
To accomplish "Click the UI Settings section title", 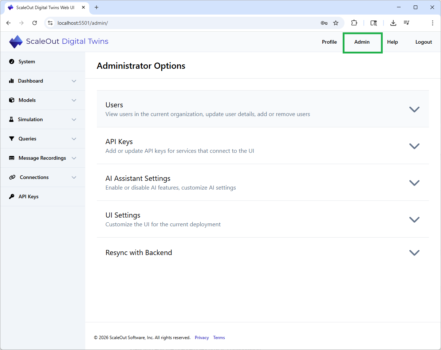I will tap(123, 215).
